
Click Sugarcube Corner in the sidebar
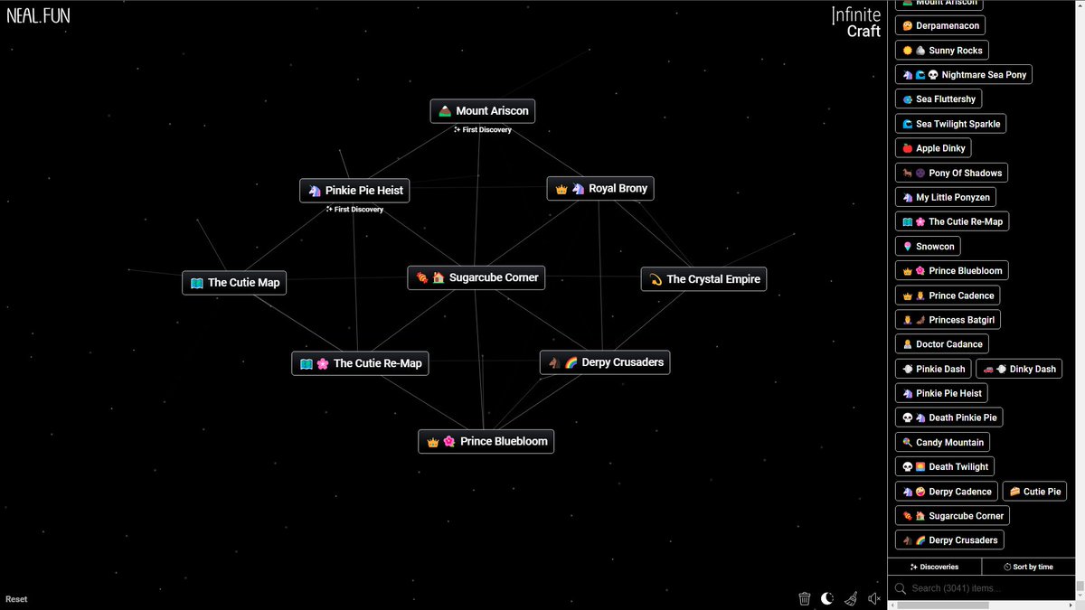pyautogui.click(x=952, y=516)
